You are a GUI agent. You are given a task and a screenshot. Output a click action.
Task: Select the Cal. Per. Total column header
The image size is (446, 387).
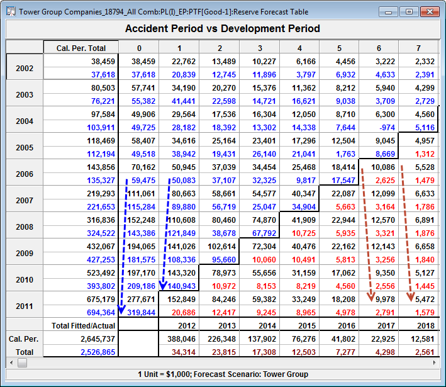click(81, 47)
